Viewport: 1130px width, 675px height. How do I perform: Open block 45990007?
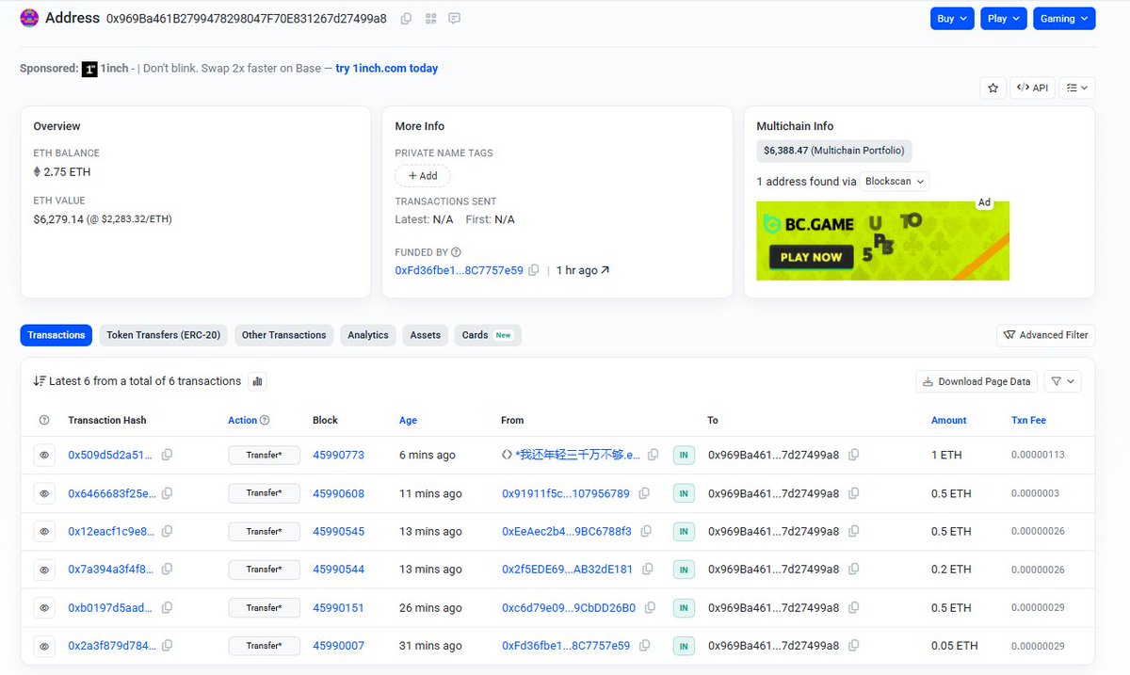point(338,646)
